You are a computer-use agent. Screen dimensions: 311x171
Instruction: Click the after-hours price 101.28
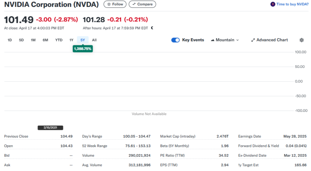pyautogui.click(x=94, y=20)
